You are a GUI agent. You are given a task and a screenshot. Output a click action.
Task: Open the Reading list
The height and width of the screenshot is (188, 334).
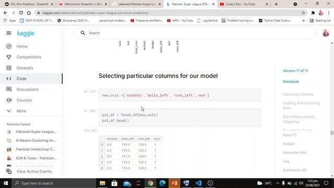point(320,20)
